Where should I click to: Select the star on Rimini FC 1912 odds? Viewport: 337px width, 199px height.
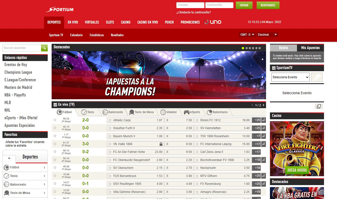pyautogui.click(x=197, y=120)
